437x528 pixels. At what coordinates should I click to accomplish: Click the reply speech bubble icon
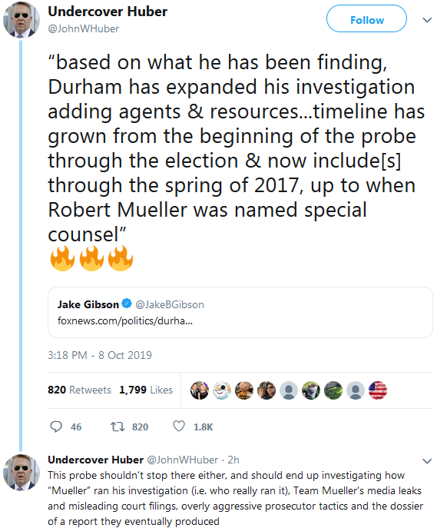click(x=56, y=427)
